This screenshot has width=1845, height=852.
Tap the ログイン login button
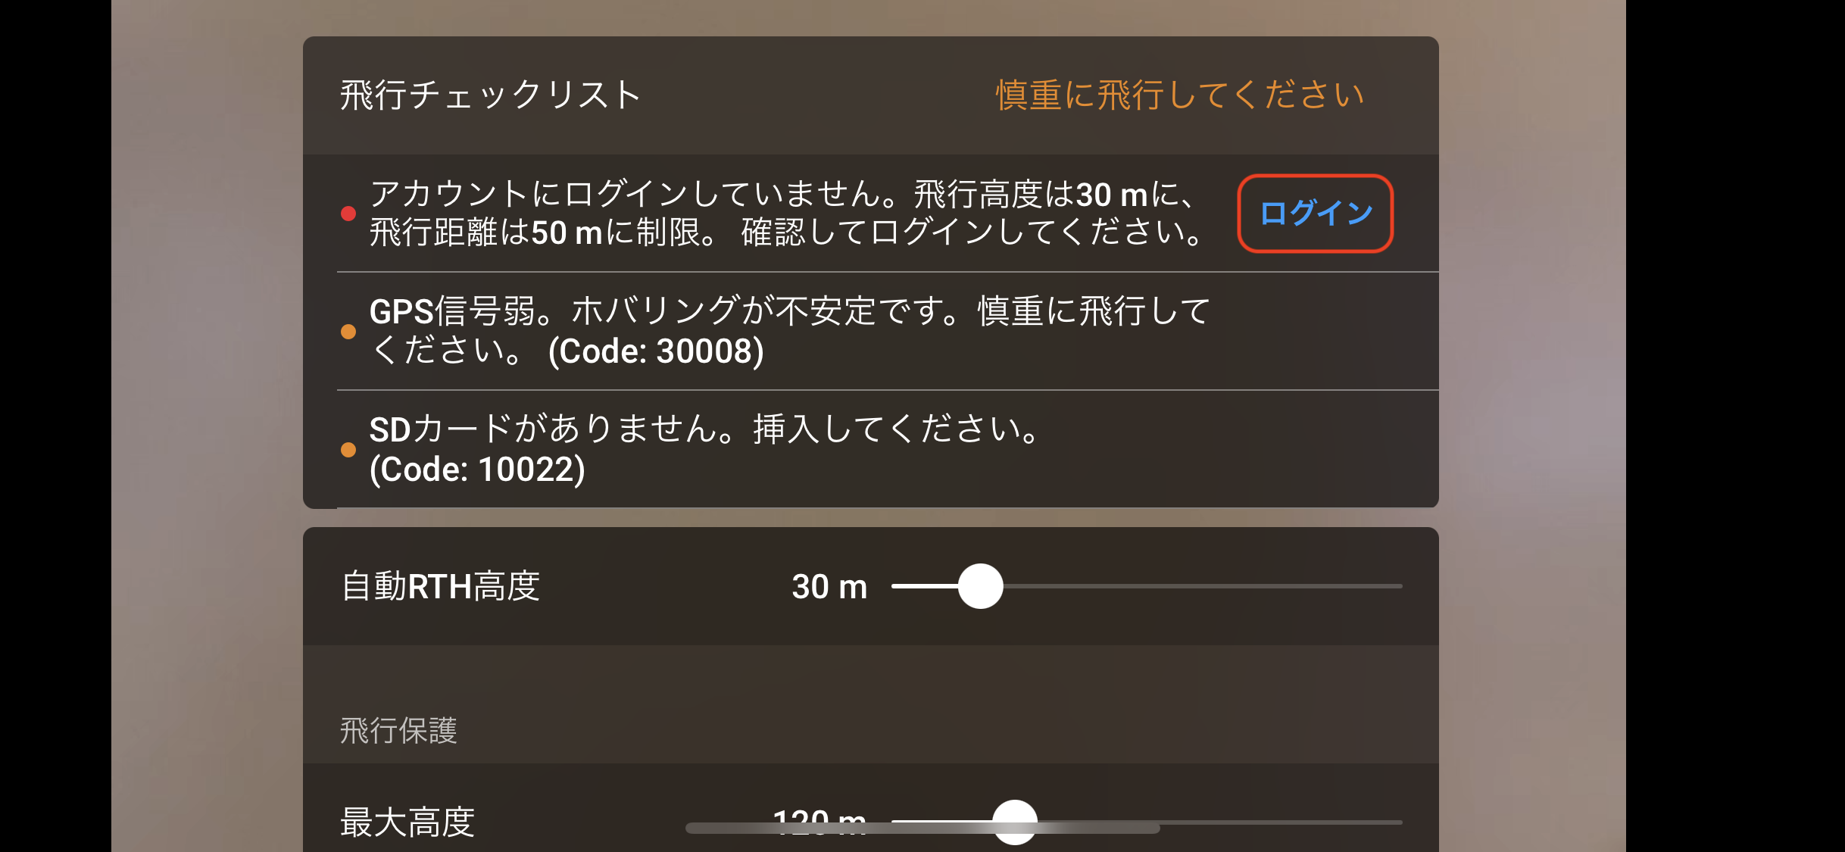pos(1315,213)
